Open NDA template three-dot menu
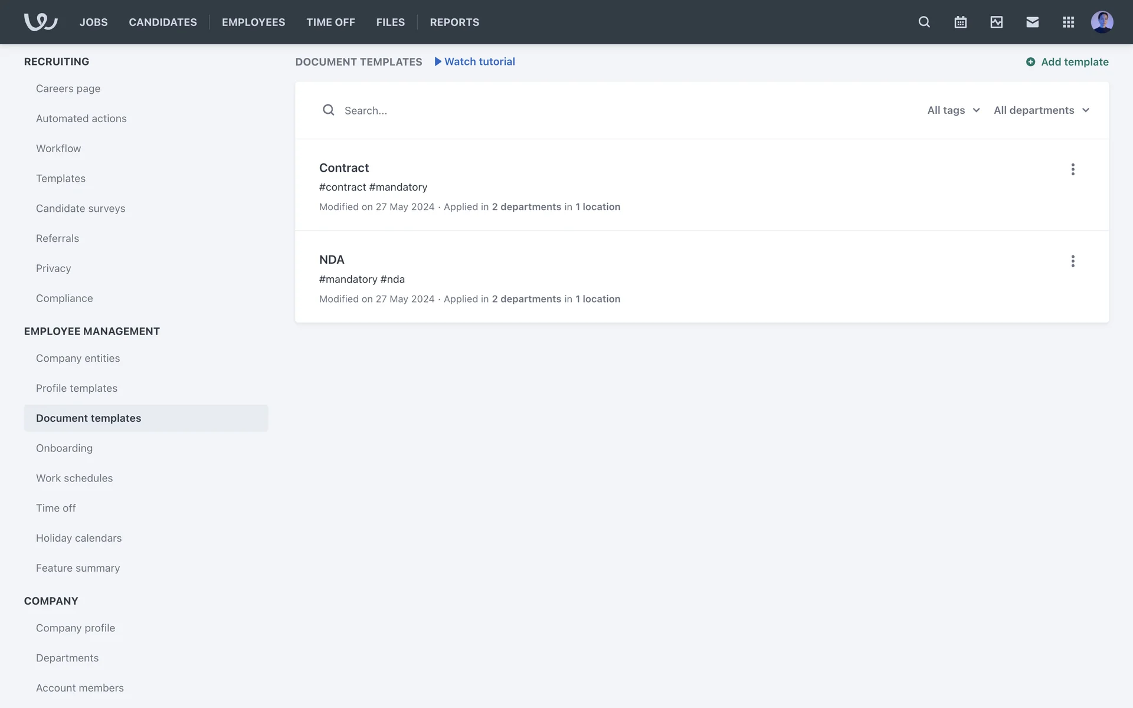 [x=1072, y=261]
